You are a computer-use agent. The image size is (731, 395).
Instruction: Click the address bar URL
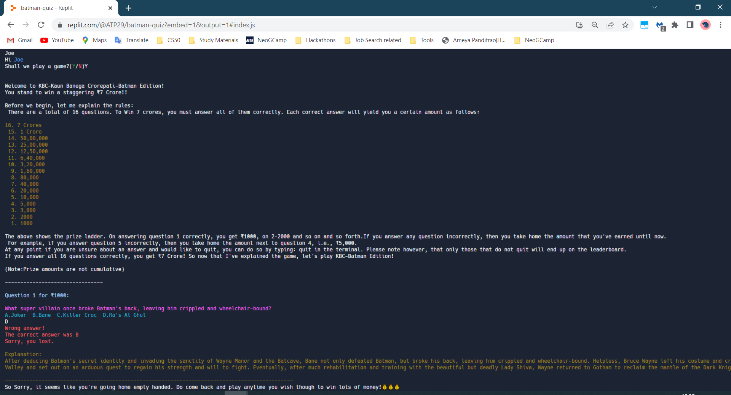click(x=161, y=25)
